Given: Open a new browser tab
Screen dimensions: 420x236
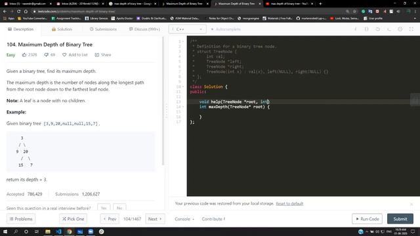Looking at the screenshot, I should point(320,4).
